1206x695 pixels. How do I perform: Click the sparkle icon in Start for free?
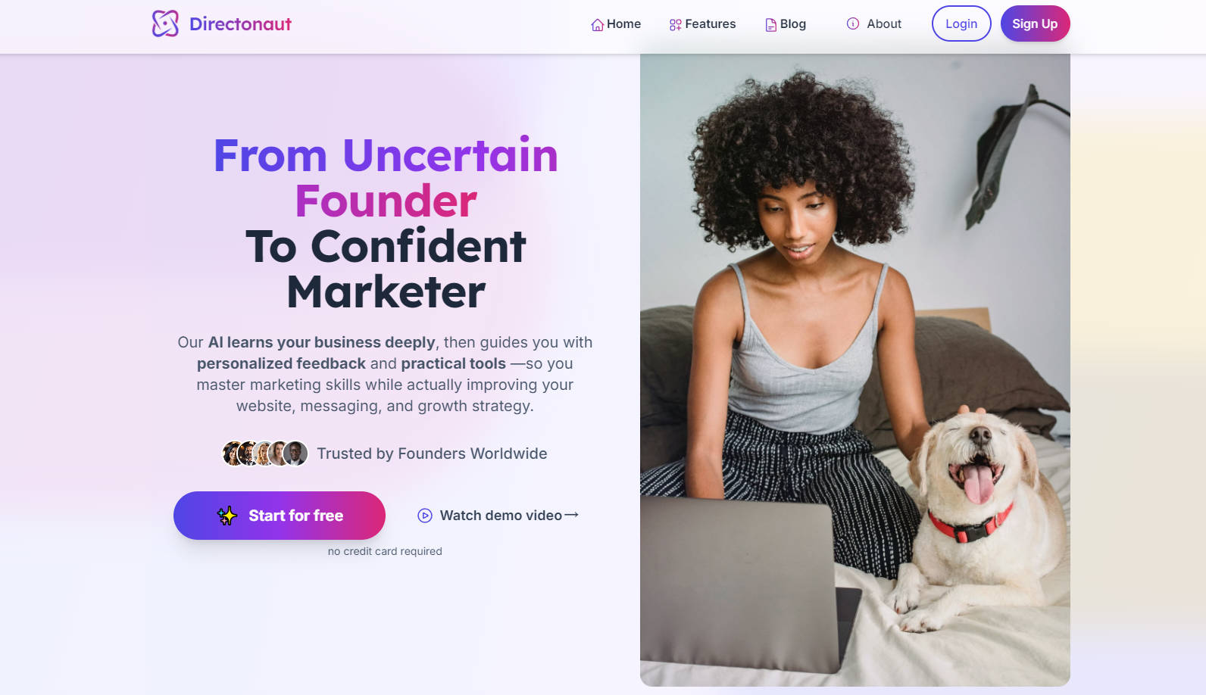click(227, 516)
